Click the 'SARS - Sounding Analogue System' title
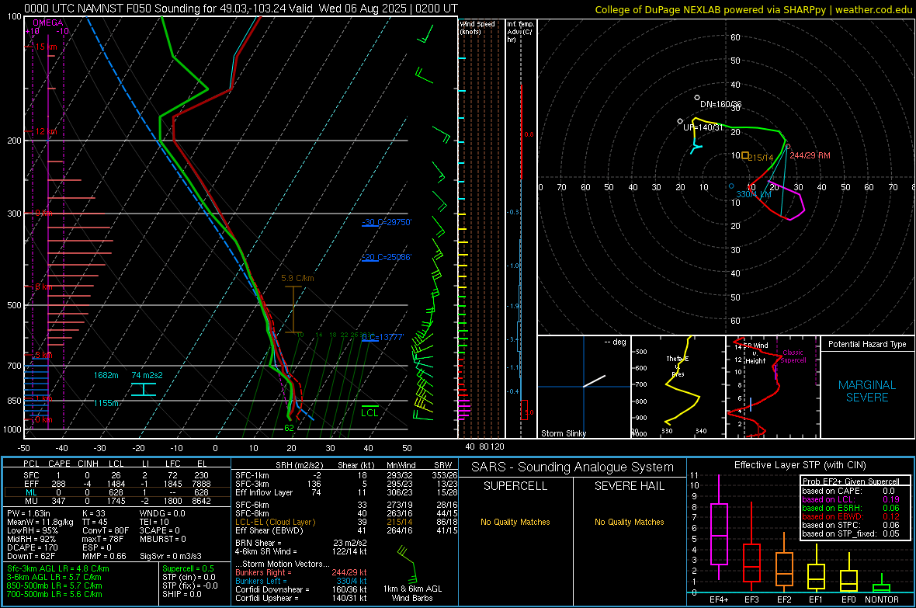This screenshot has height=608, width=916. pos(573,467)
